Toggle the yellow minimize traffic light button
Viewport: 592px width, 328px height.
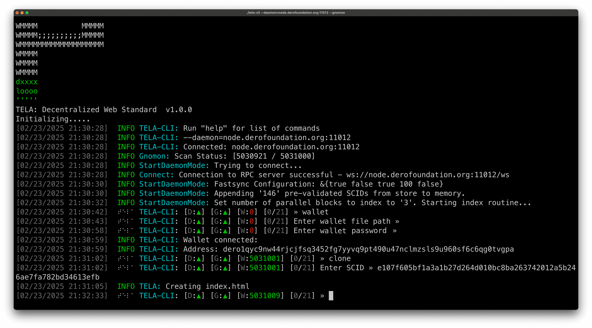pos(23,13)
